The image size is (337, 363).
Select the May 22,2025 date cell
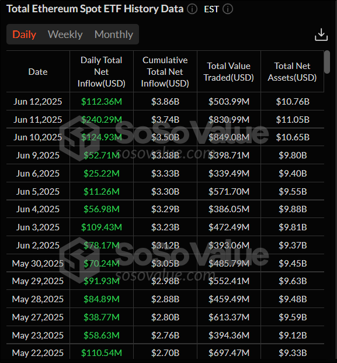[x=38, y=353]
